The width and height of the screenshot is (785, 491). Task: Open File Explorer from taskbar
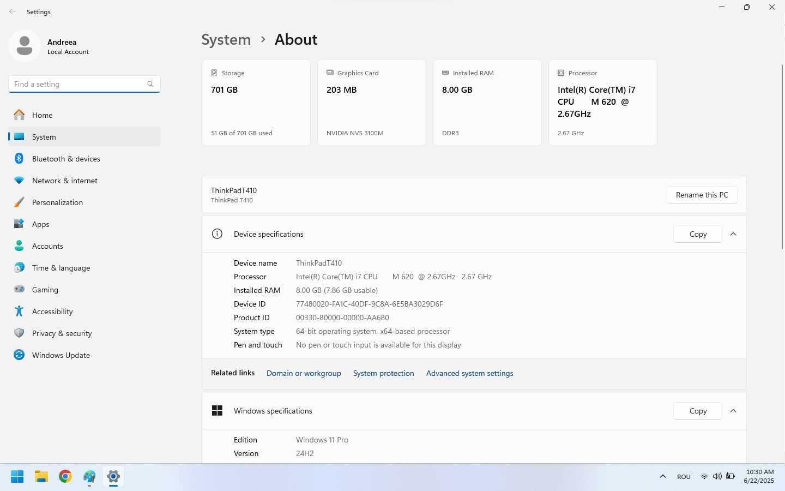(x=41, y=477)
